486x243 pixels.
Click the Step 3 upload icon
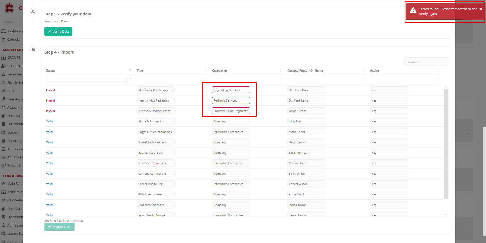(33, 11)
